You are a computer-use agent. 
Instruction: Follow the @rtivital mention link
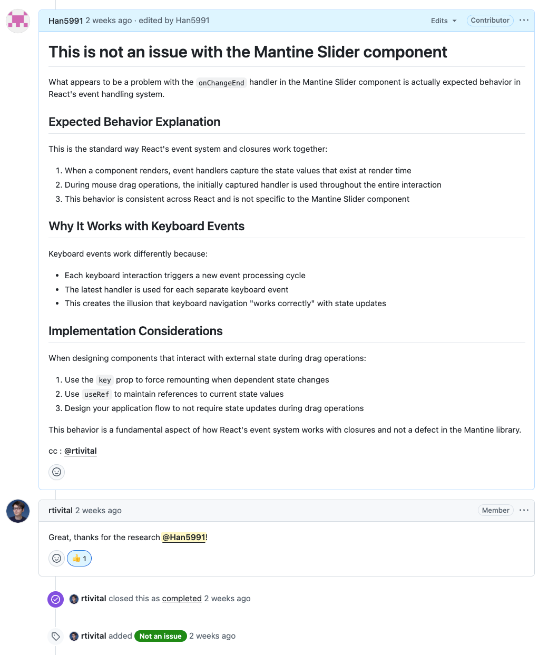tap(81, 451)
